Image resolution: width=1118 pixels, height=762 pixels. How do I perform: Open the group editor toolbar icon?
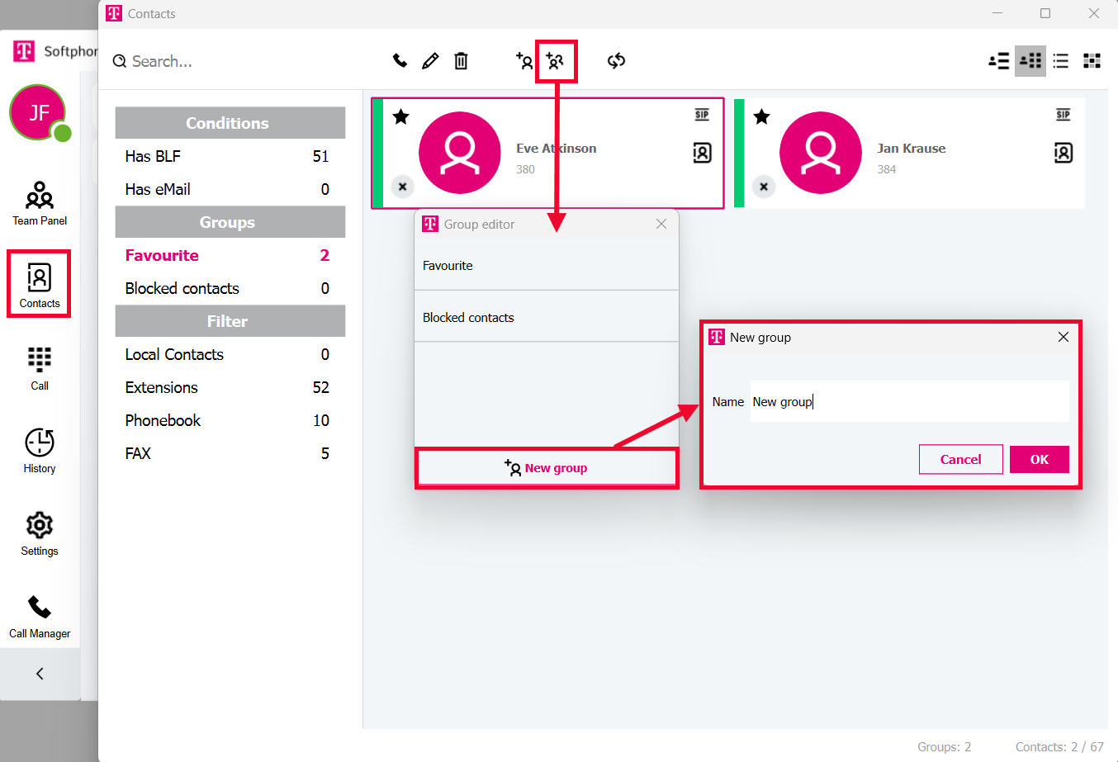click(556, 61)
